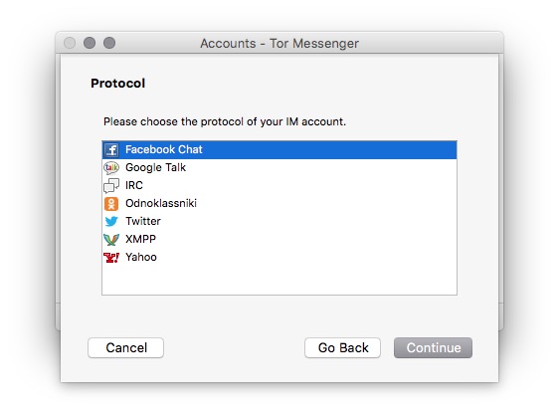Pick Odnoklassniki in the protocol list

tap(161, 203)
